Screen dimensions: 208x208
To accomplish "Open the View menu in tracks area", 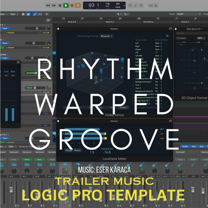I will point(14,14).
